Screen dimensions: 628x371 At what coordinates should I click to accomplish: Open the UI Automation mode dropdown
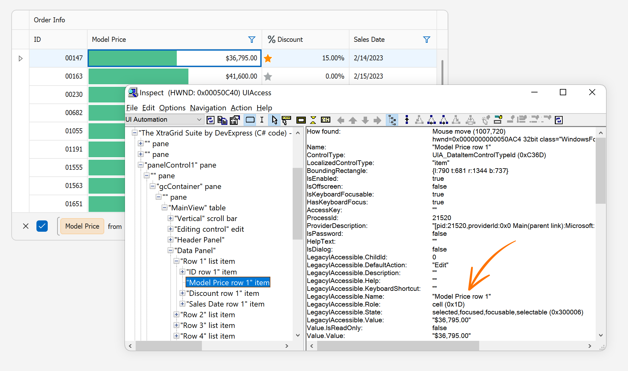pos(199,119)
